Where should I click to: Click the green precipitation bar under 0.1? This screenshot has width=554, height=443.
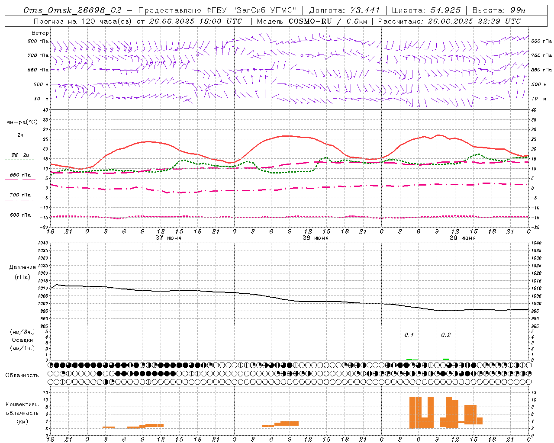(409, 359)
